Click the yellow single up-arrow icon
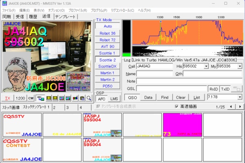The height and width of the screenshot is (163, 245). coord(55,98)
